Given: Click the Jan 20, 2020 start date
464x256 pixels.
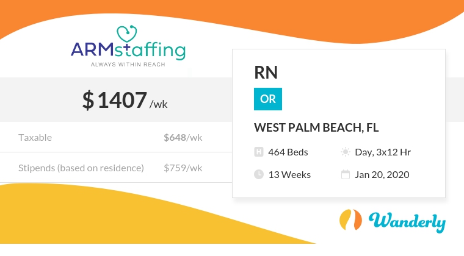Looking at the screenshot, I should click(x=382, y=174).
